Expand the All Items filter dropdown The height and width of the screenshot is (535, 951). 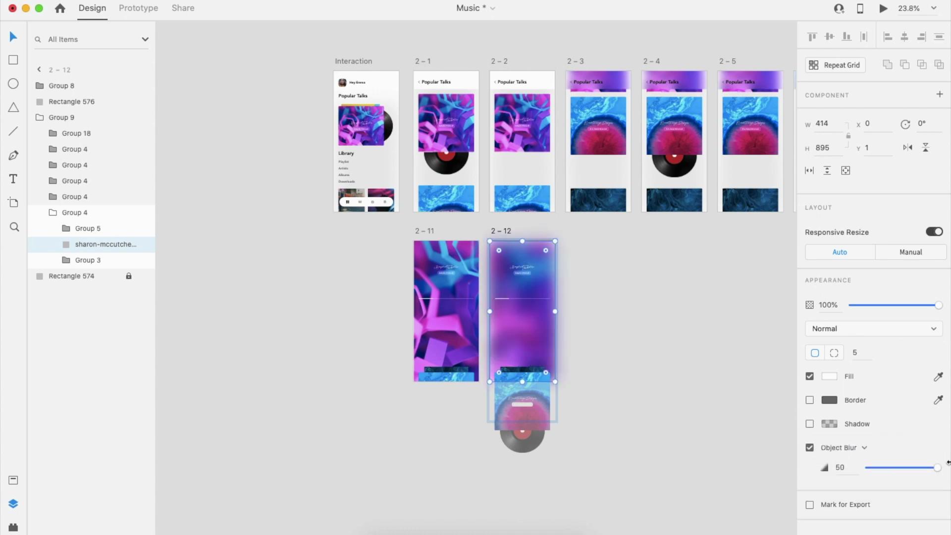145,39
